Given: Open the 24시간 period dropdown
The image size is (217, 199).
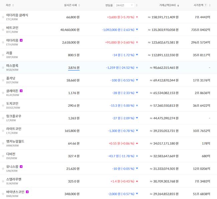Looking at the screenshot, I should pos(124,5).
